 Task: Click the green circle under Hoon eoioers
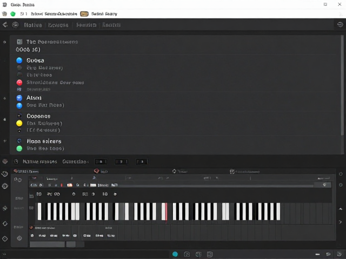tap(19, 148)
